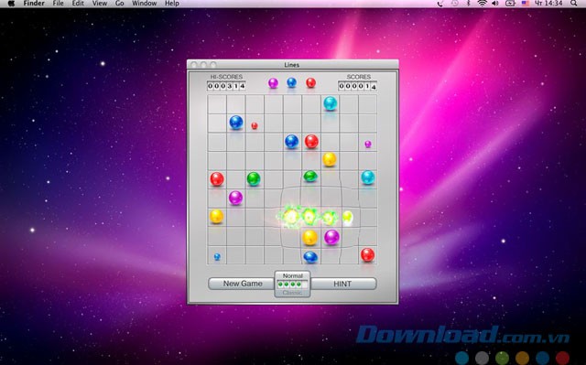586x365 pixels.
Task: Open the View menu
Action: 100,4
